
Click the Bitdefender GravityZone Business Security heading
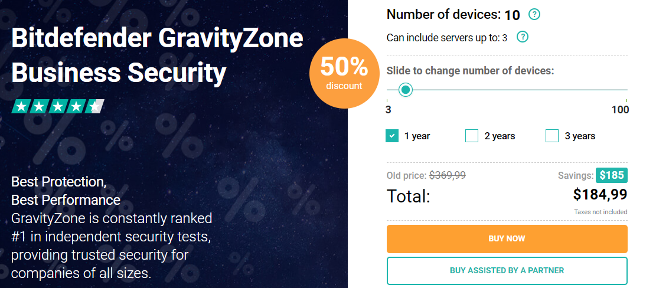157,55
